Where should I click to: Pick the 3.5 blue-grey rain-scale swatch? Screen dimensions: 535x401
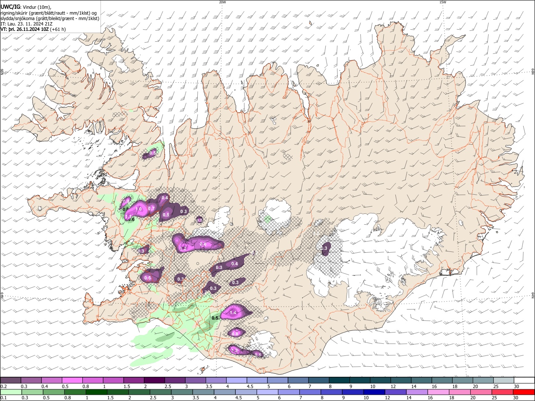pos(203,392)
